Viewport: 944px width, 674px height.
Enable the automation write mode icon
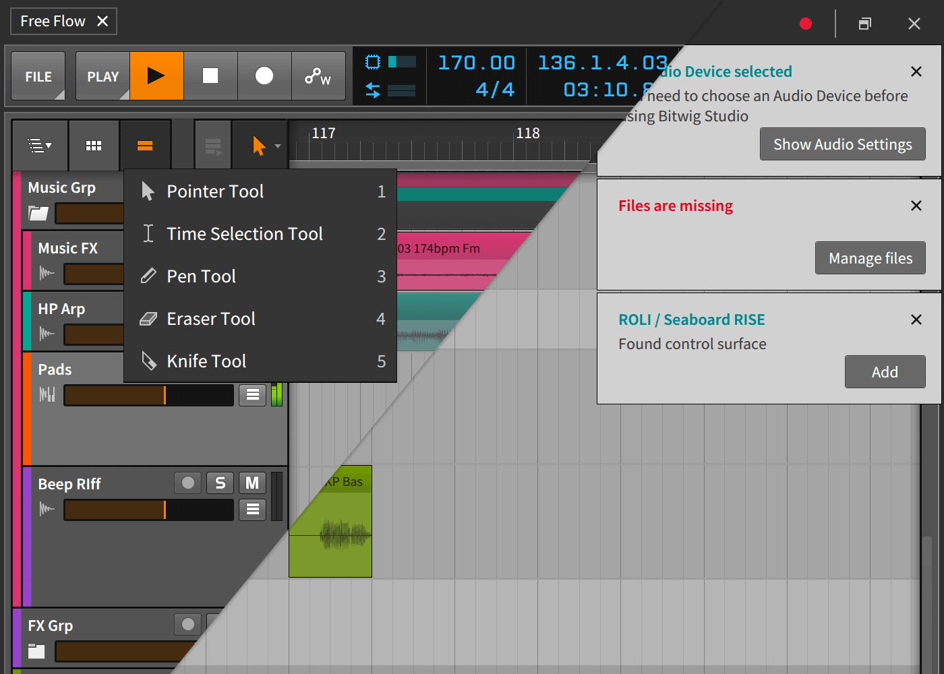pos(318,75)
